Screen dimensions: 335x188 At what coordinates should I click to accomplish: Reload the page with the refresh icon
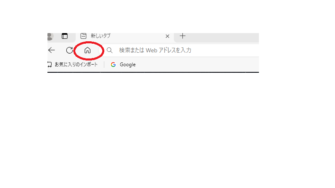[70, 50]
